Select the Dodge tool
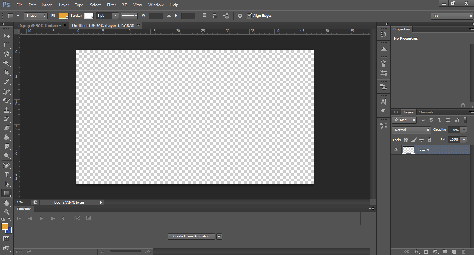The image size is (474, 255). point(7,156)
